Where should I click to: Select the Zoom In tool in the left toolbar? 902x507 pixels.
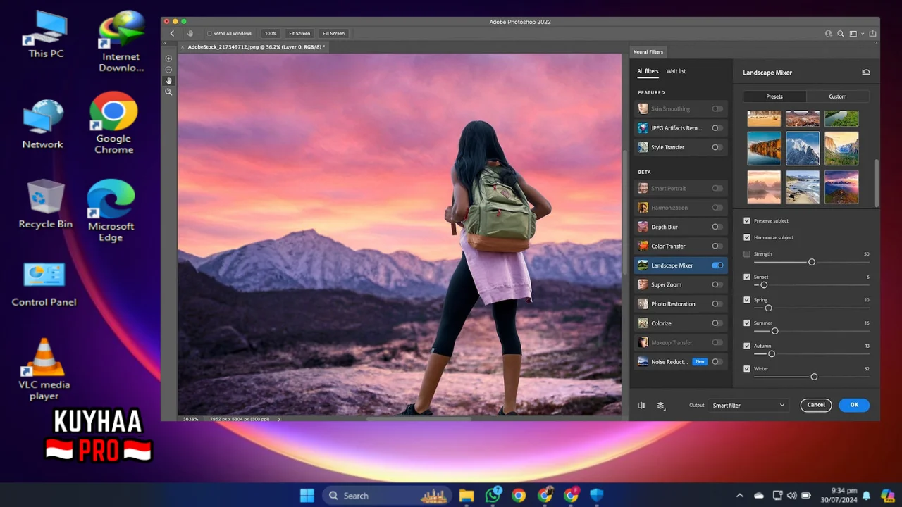tap(168, 58)
